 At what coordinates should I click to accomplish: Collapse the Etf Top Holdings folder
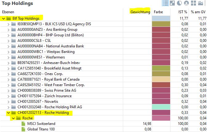click(3, 18)
